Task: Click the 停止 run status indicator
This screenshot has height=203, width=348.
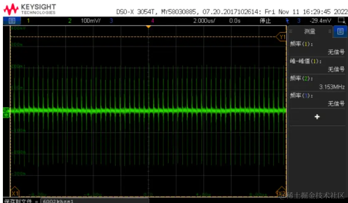Action: point(265,21)
